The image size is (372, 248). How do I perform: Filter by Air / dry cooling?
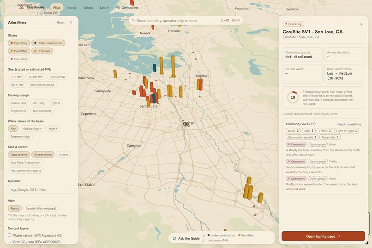click(x=39, y=103)
